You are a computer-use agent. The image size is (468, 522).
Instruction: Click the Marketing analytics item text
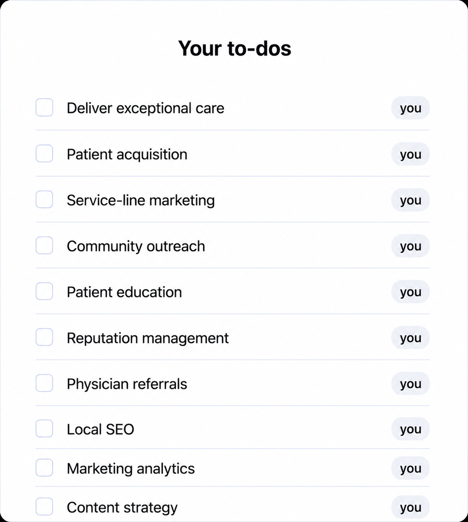click(131, 469)
